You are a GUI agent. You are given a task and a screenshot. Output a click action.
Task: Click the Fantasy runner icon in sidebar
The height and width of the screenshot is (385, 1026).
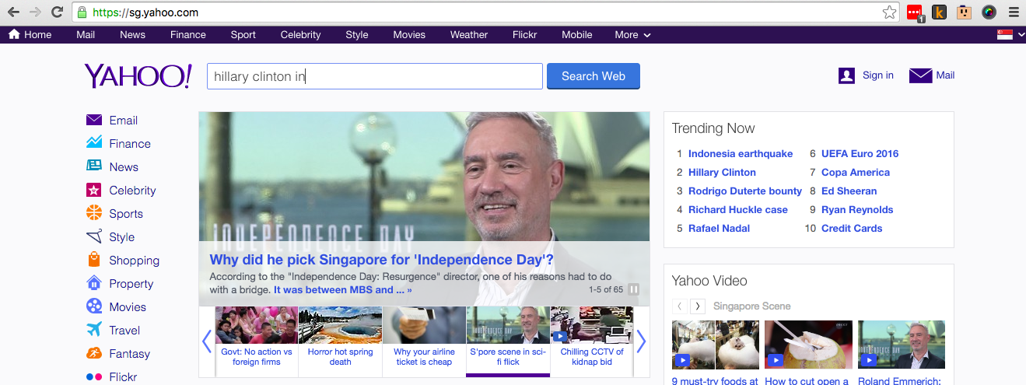pos(94,353)
